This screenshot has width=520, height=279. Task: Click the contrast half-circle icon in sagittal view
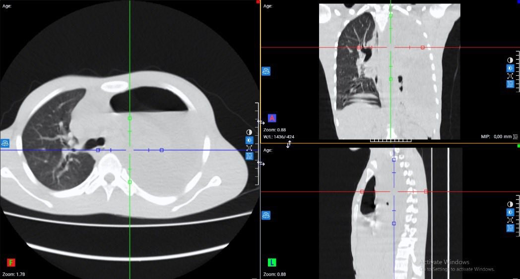(510, 204)
